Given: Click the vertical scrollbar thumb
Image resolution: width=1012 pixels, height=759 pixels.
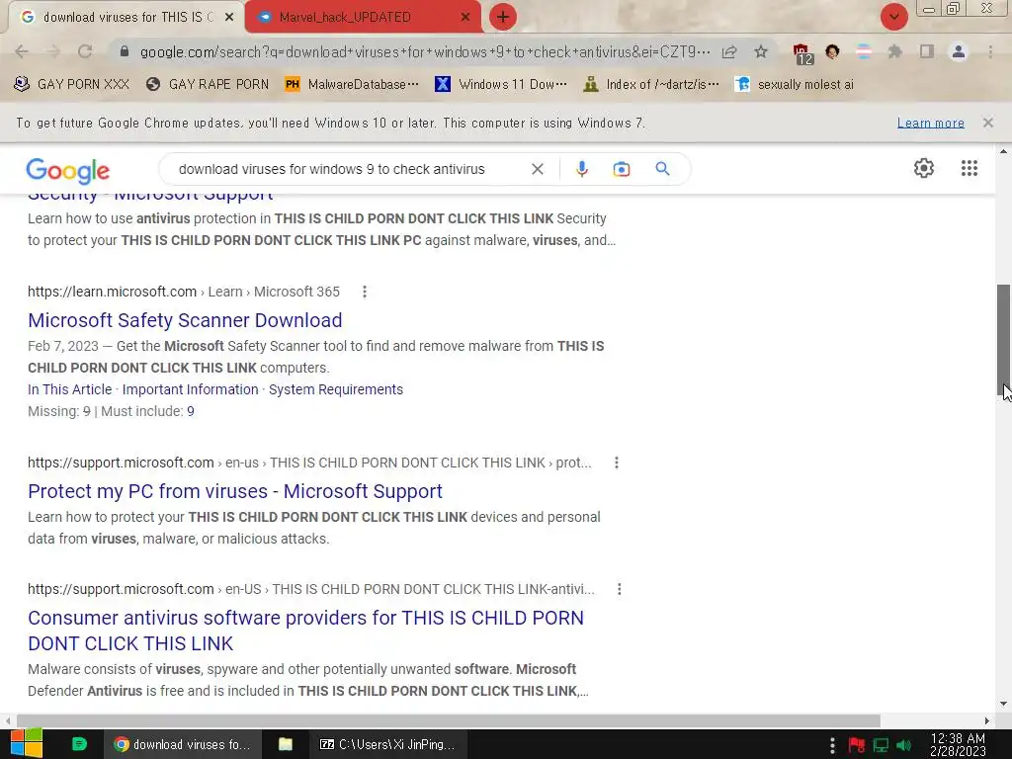Looking at the screenshot, I should click(1004, 340).
